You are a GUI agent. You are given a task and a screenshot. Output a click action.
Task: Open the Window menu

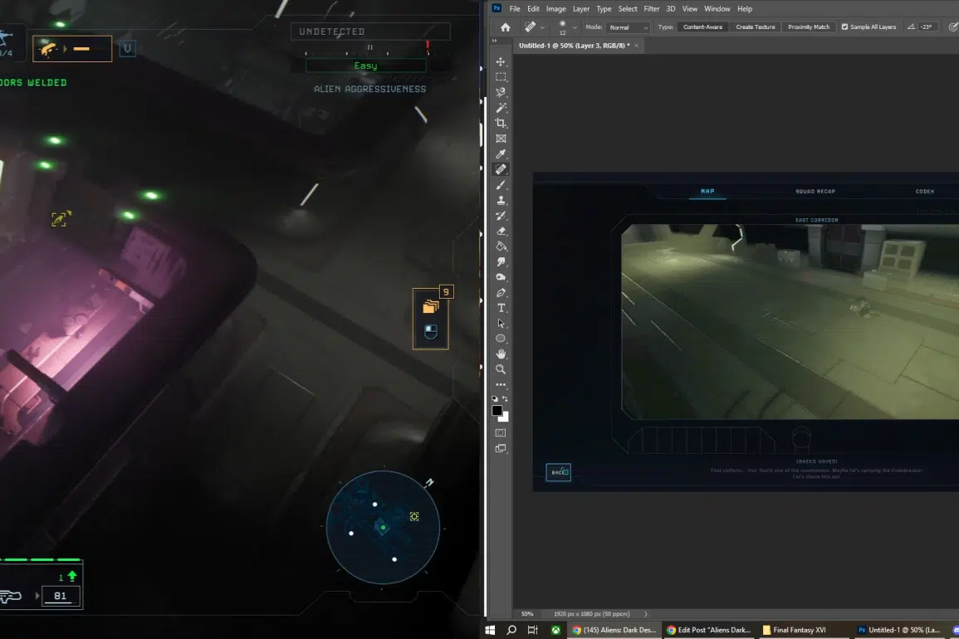click(x=717, y=8)
